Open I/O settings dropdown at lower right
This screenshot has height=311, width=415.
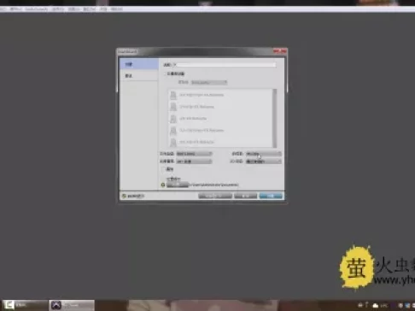click(264, 161)
